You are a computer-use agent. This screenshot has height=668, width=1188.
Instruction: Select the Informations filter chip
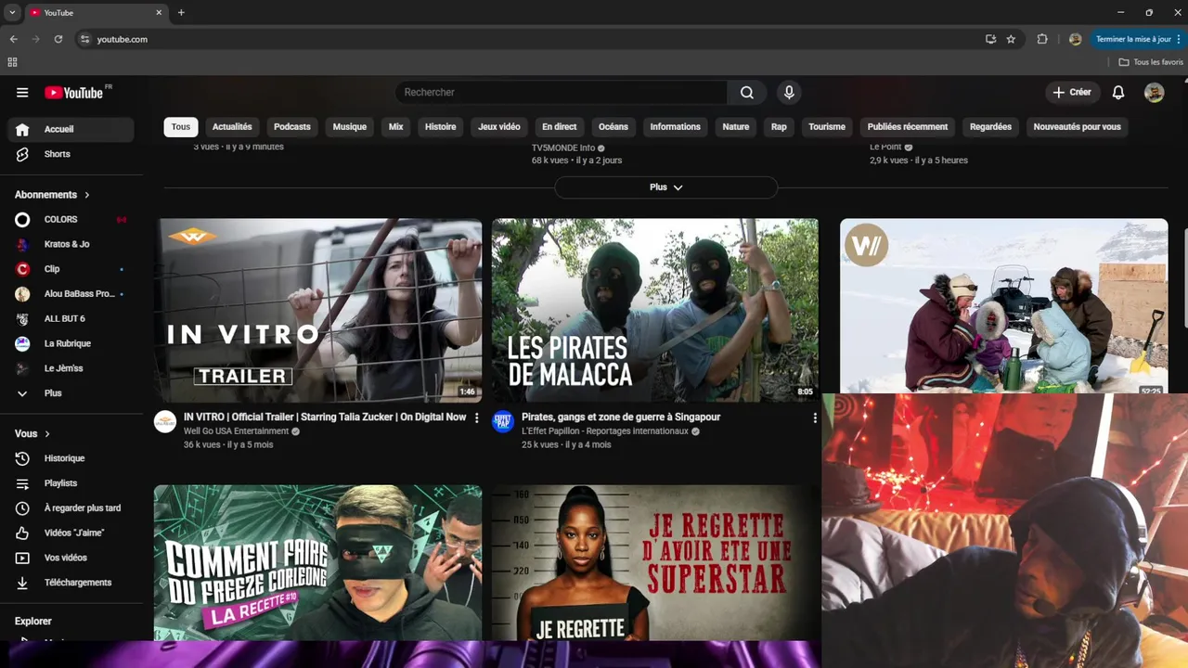point(676,127)
